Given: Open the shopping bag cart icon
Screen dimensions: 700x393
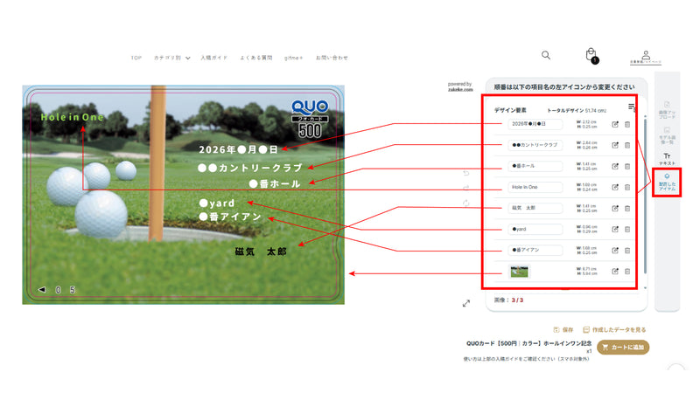Looking at the screenshot, I should [x=591, y=55].
